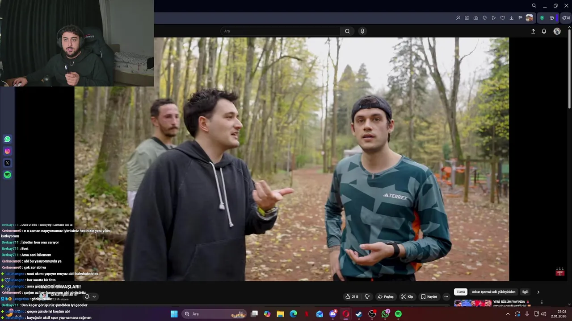Click the YouTube search magnifier button
This screenshot has height=321, width=572.
pyautogui.click(x=347, y=31)
